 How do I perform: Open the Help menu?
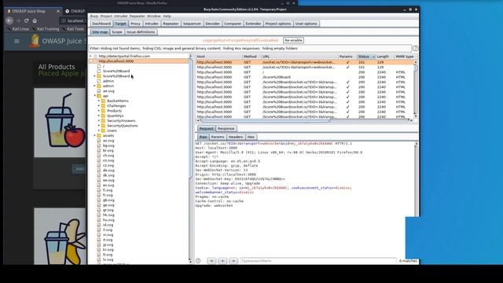point(167,16)
